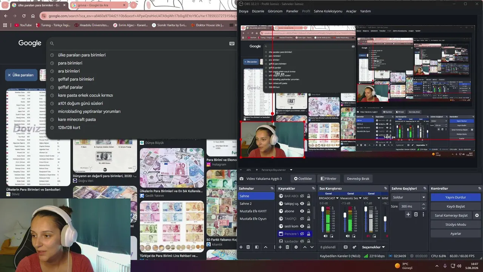Move selected source up in Kaynaklar
483x272 pixels.
(305, 247)
